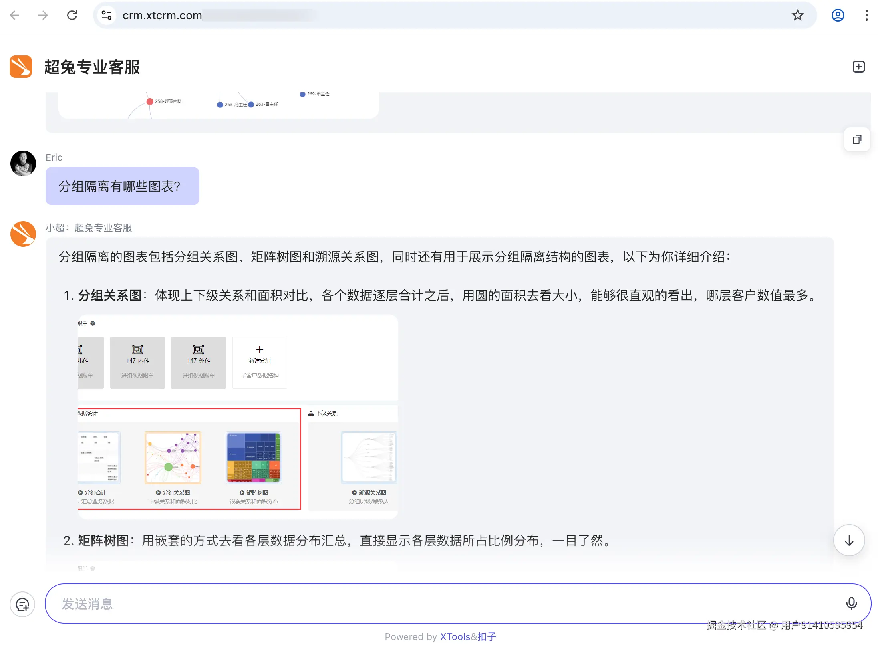Click the 矩阵树图 thumbnail in image
878x646 pixels.
254,458
